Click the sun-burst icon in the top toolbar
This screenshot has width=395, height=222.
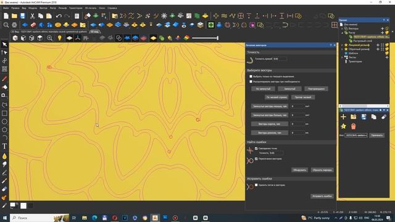point(164,16)
